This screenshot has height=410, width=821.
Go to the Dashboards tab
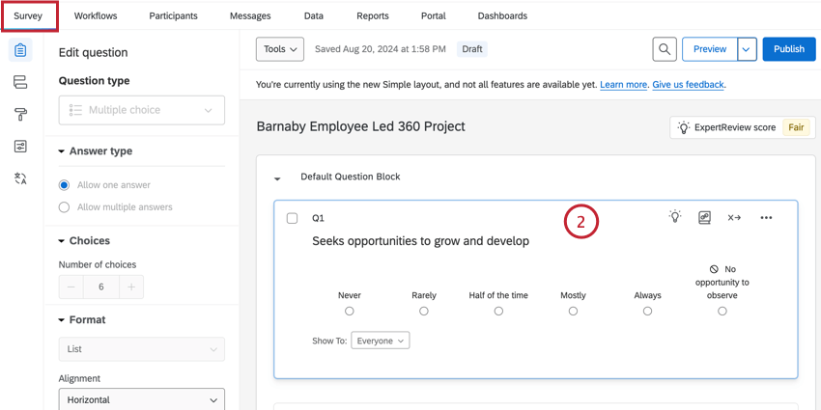[x=502, y=16]
